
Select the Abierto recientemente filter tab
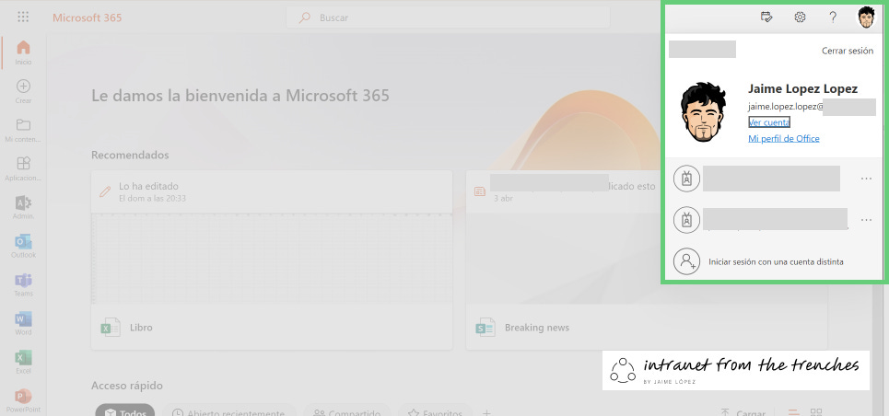coord(229,412)
